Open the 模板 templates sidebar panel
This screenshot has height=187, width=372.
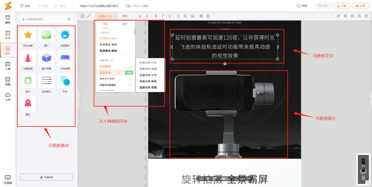[8, 20]
